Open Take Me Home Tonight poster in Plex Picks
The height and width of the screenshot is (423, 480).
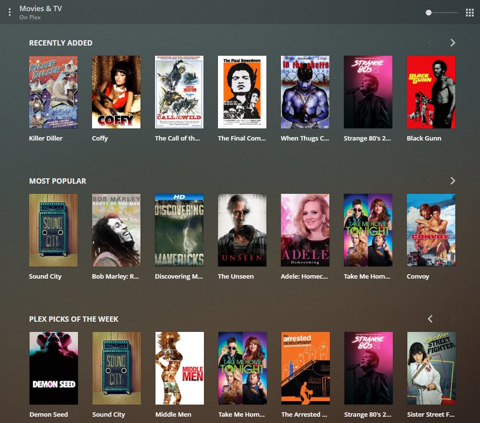pos(243,368)
